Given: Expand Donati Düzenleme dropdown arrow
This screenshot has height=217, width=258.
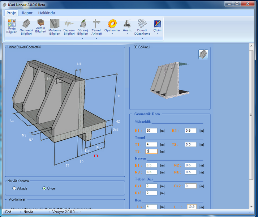Looking at the screenshot, I should pyautogui.click(x=142, y=38).
